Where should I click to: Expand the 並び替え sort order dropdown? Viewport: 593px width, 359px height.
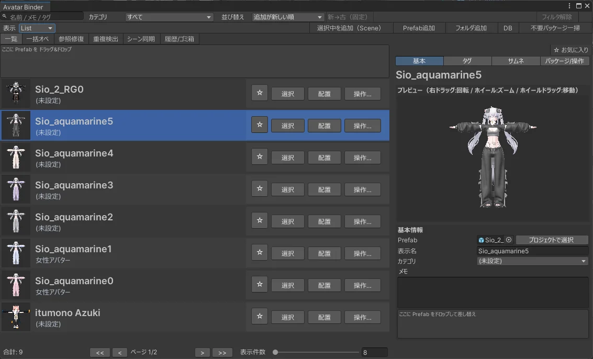[288, 17]
